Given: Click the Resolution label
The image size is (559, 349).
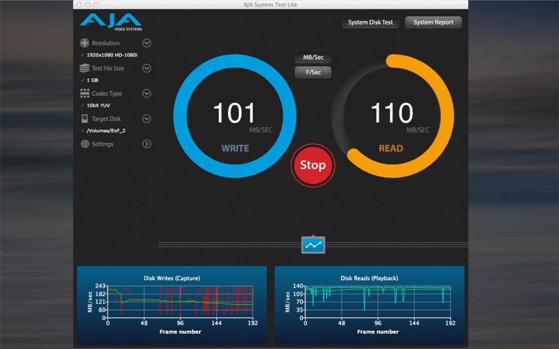Looking at the screenshot, I should click(105, 43).
